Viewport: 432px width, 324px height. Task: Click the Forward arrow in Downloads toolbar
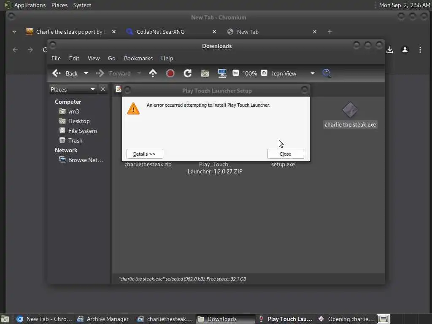point(100,73)
